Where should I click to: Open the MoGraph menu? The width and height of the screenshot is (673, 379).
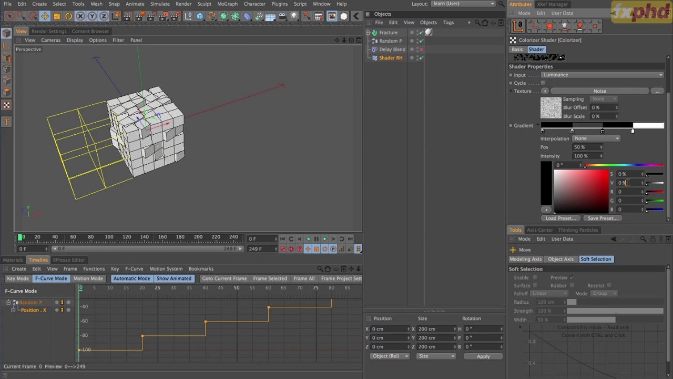[x=227, y=4]
